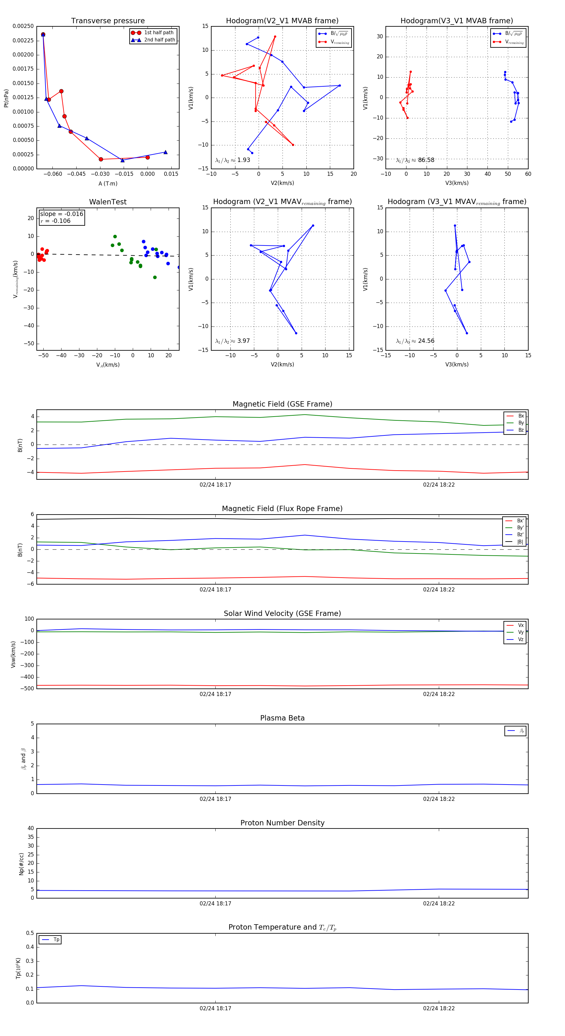Click '02/24 18:17' tick under Proton Temperature plot

pyautogui.click(x=215, y=1008)
